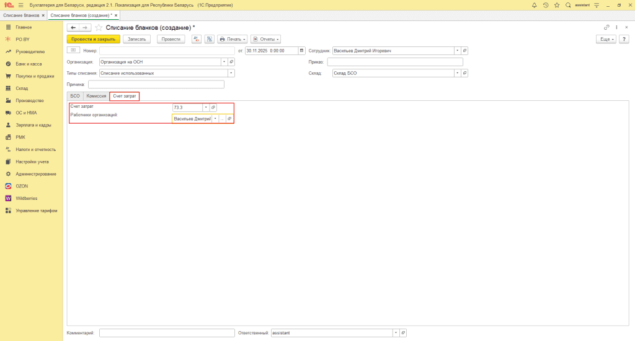Close the Списание бланков (создание) tab
This screenshot has width=635, height=341.
tap(116, 15)
